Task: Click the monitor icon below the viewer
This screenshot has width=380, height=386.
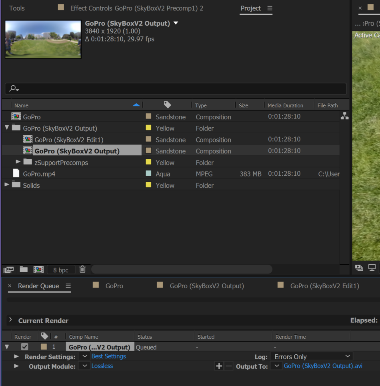Action: click(372, 267)
